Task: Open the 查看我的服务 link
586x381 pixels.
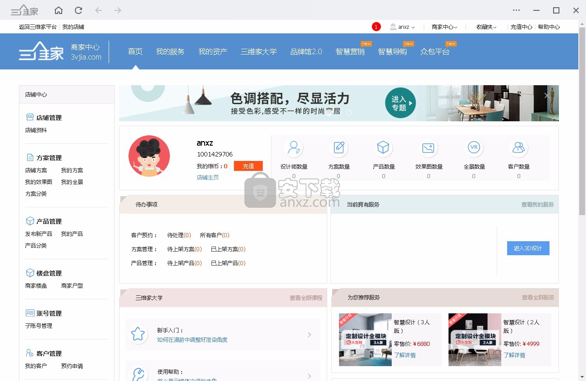Action: 537,204
